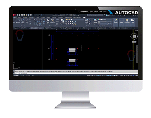Toggle the layer light bulb on/off icon

click(66, 20)
